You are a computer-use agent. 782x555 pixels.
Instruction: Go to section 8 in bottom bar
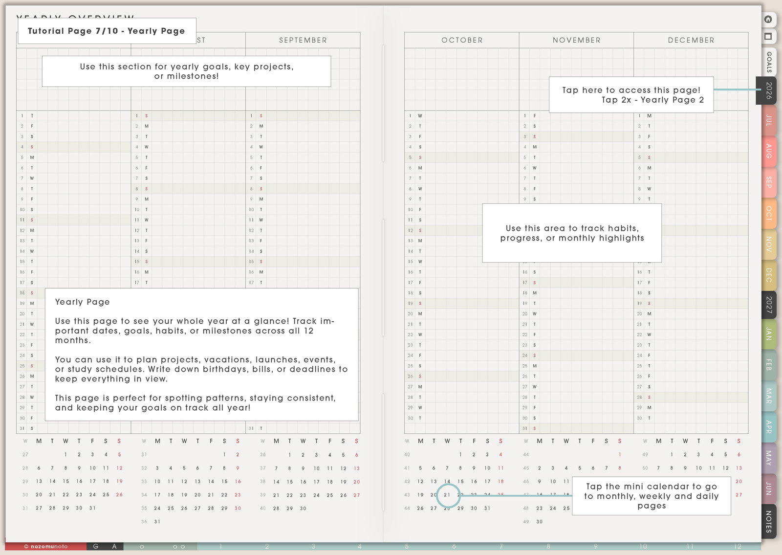pyautogui.click(x=548, y=546)
